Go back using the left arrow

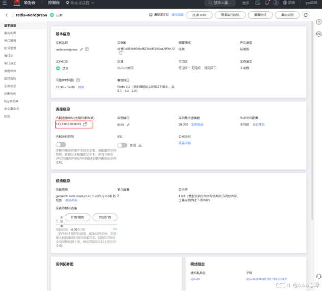[x=7, y=15]
